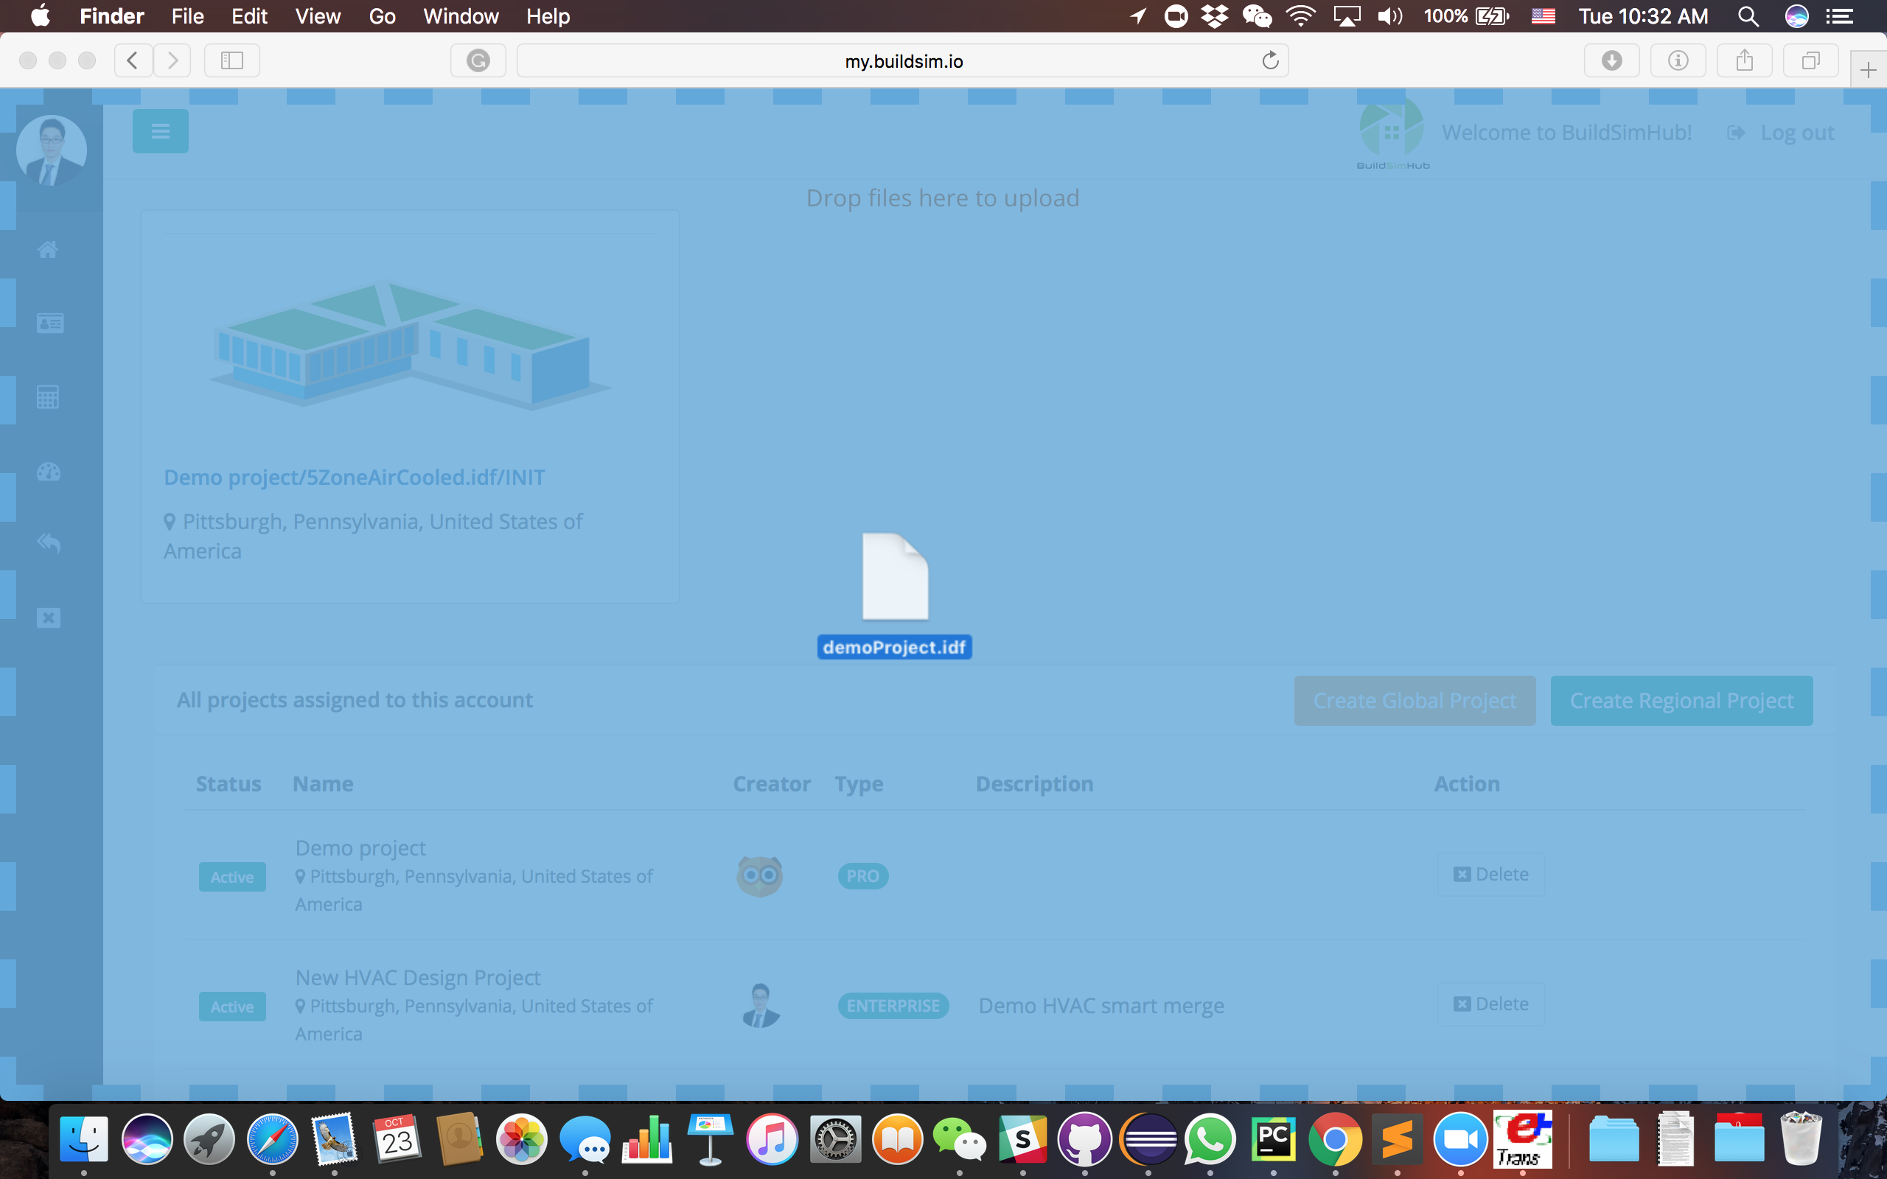The height and width of the screenshot is (1179, 1887).
Task: Open the dashboard gauge sidebar icon
Action: point(49,471)
